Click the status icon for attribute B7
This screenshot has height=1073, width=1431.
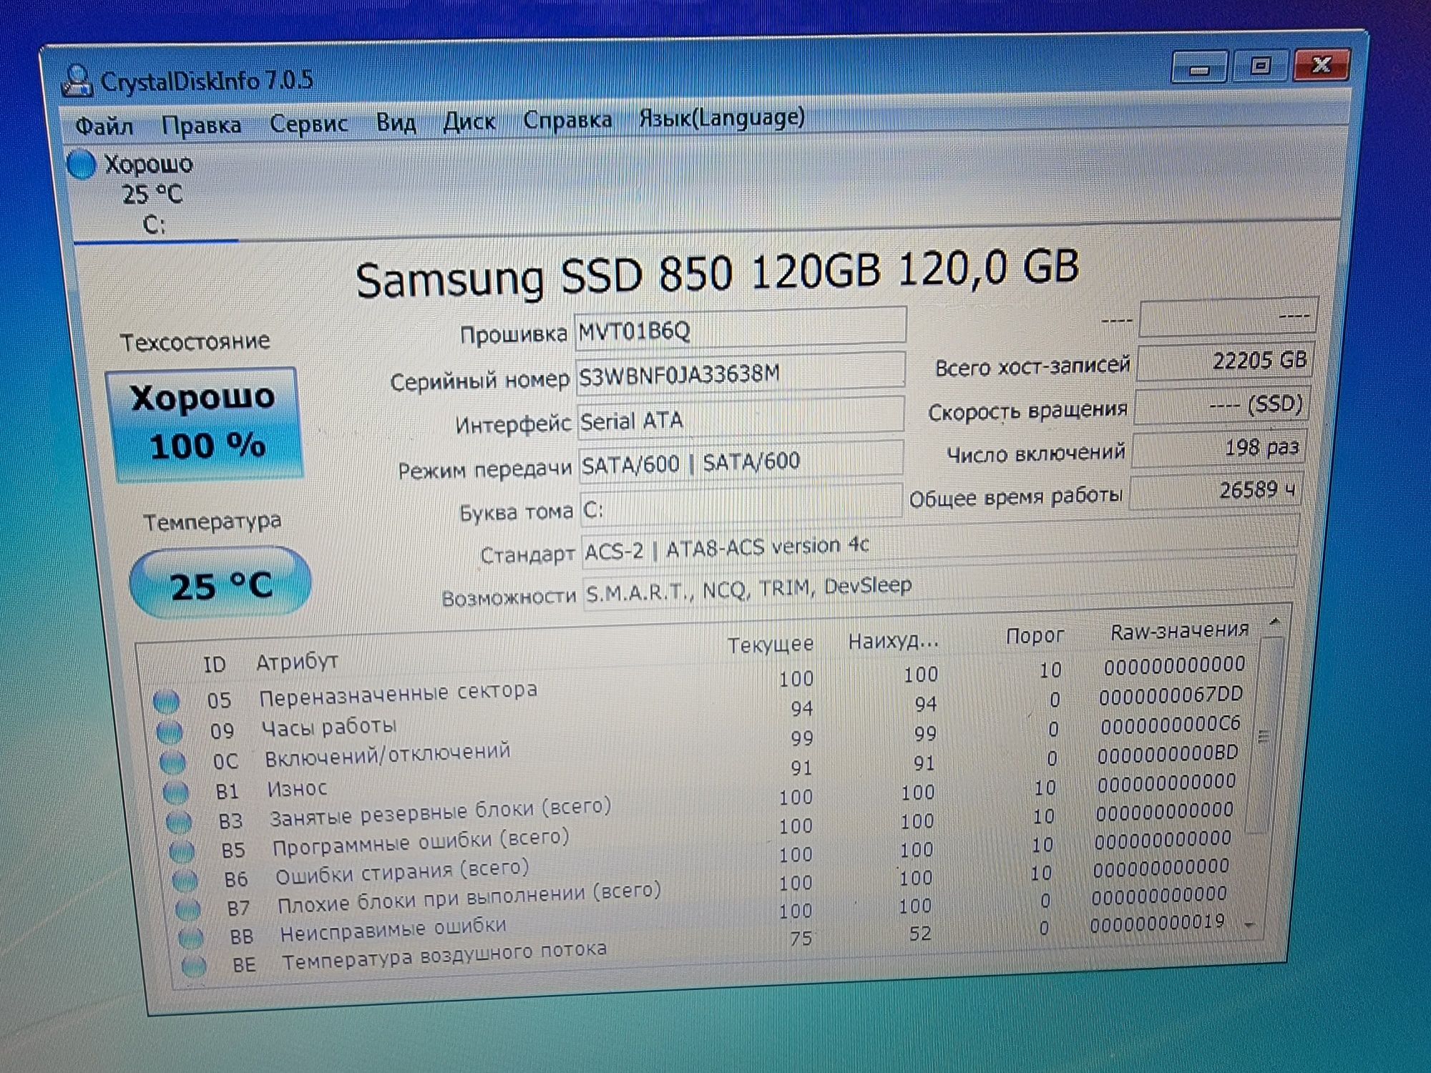click(x=187, y=908)
